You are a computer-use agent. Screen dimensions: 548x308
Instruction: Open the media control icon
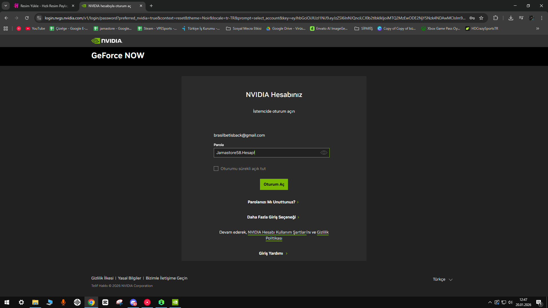521,18
